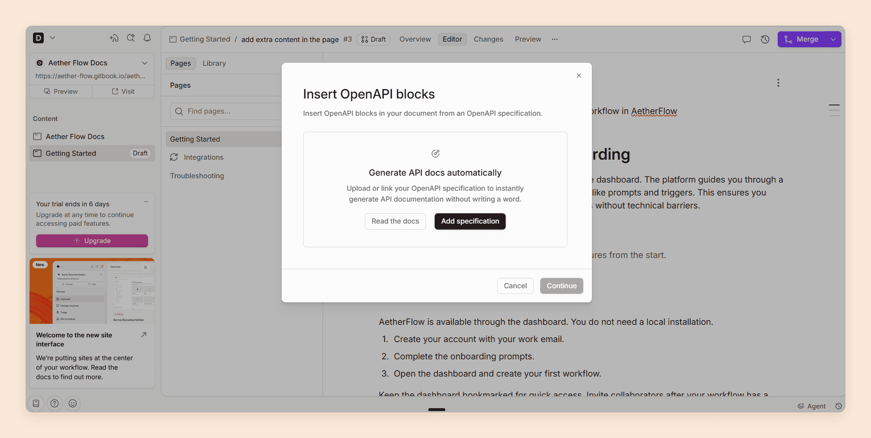Open the organization switcher chevron
The width and height of the screenshot is (871, 438).
(52, 38)
